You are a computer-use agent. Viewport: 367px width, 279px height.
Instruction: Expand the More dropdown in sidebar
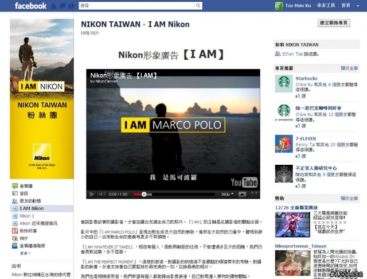(x=25, y=253)
